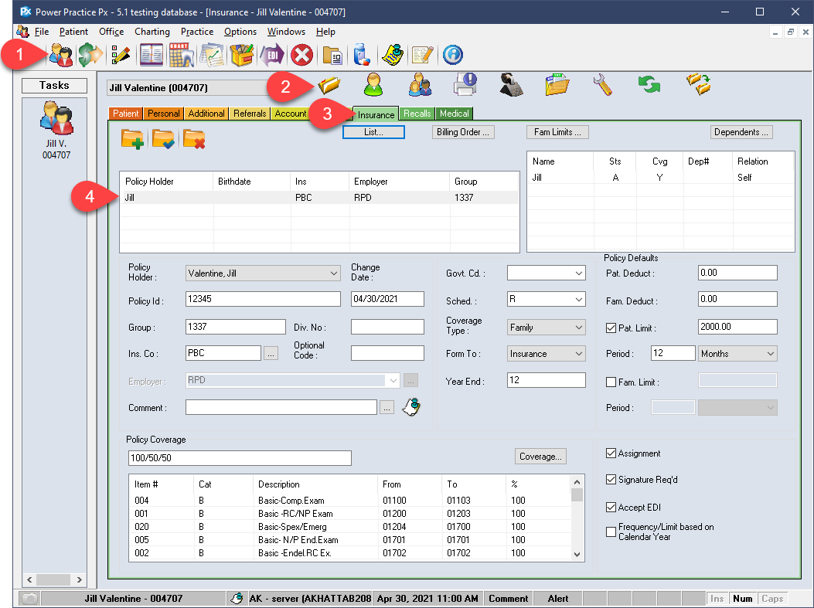The image size is (814, 608).
Task: Click the wrench tools icon
Action: 603,84
